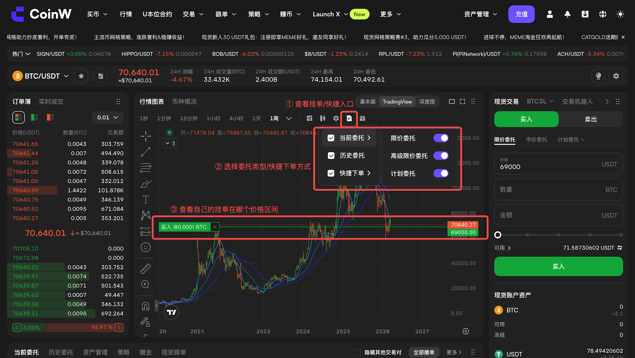Open the user account profile icon
Screen dimensions: 635x358
[x=550, y=14]
